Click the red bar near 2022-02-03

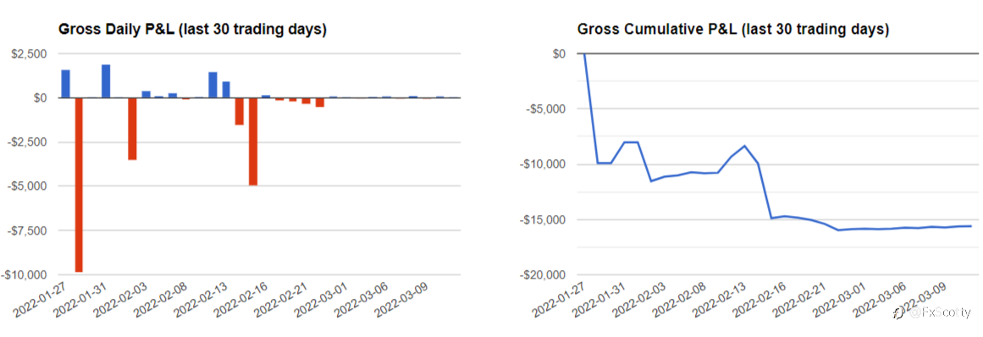point(132,129)
